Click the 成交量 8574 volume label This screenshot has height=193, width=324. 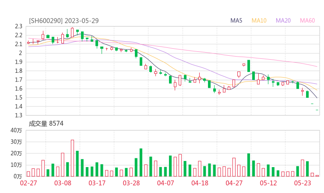46,124
